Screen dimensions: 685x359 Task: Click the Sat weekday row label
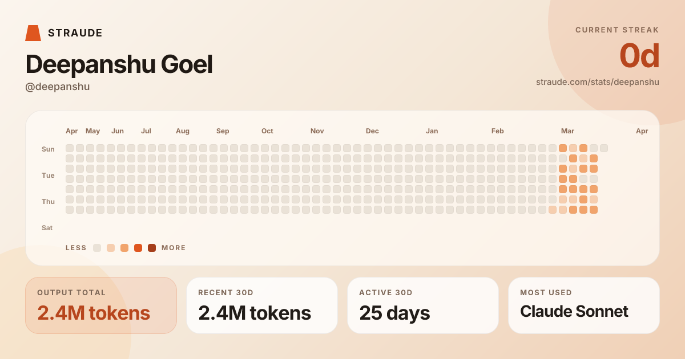[x=47, y=228]
